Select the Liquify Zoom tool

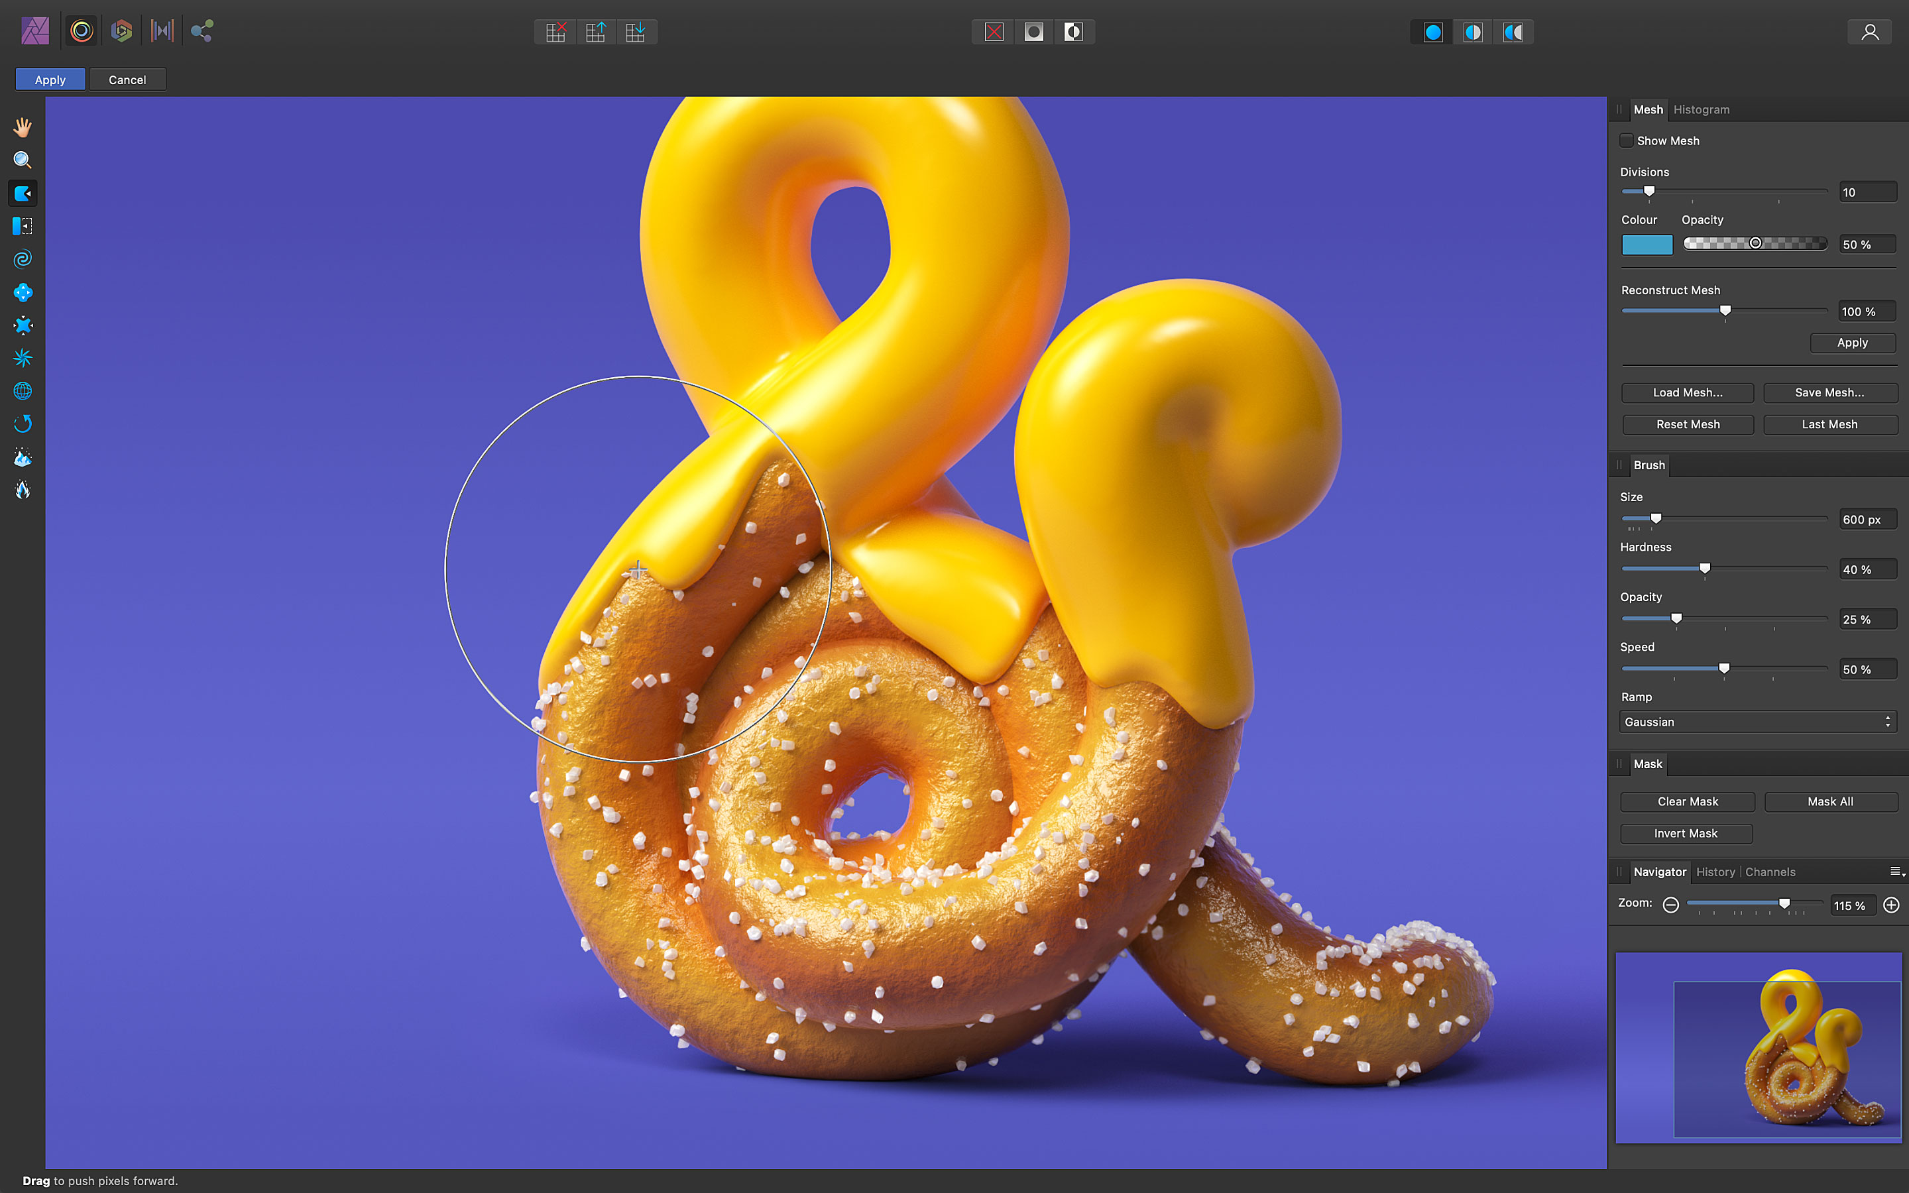click(x=23, y=160)
